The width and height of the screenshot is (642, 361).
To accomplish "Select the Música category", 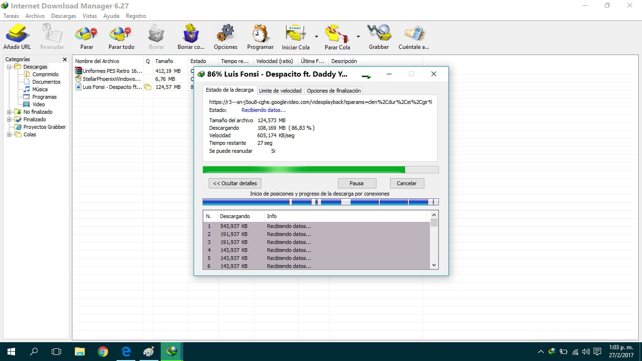I will (40, 89).
